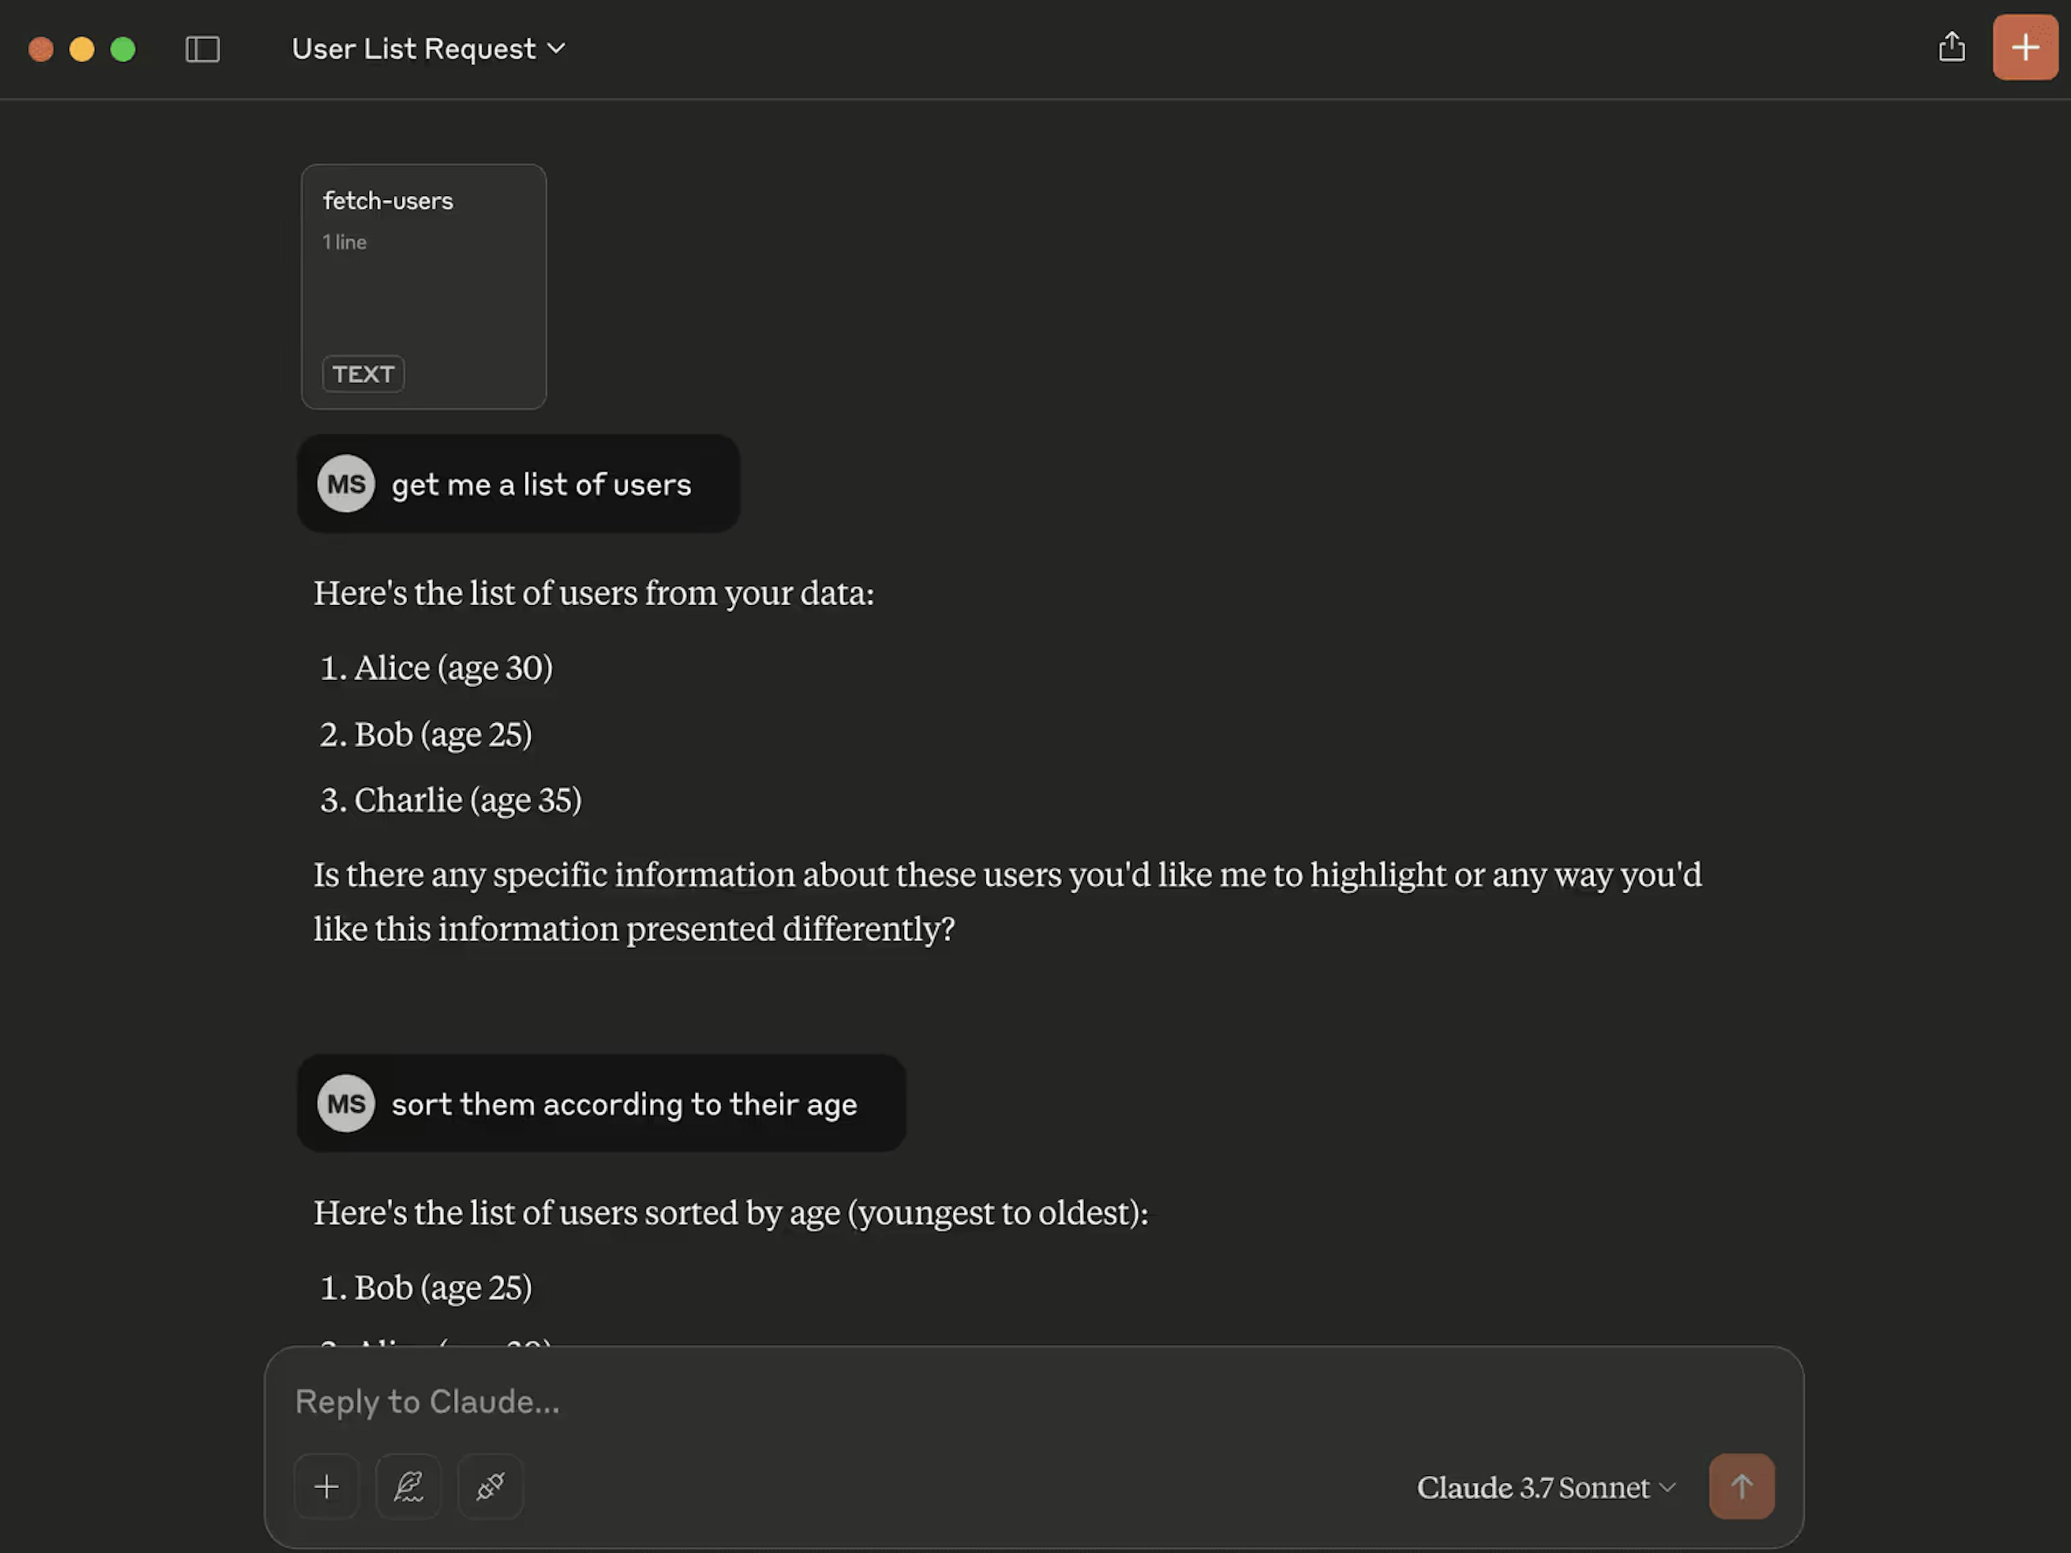Expand the User List Request title menu
2071x1553 pixels.
pos(428,49)
